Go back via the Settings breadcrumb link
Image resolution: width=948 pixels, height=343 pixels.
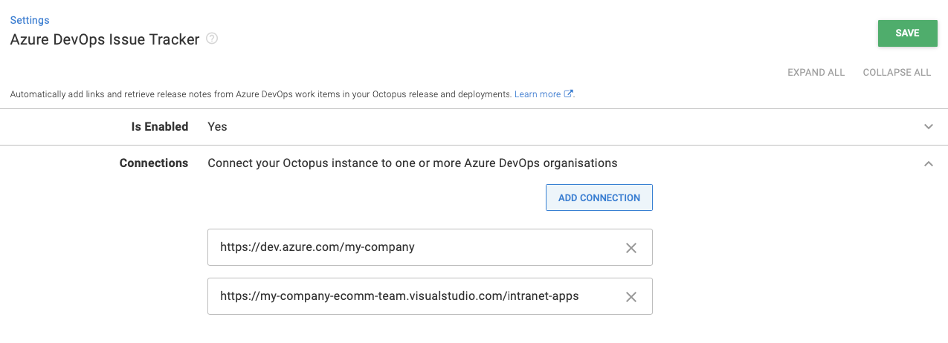click(x=30, y=20)
